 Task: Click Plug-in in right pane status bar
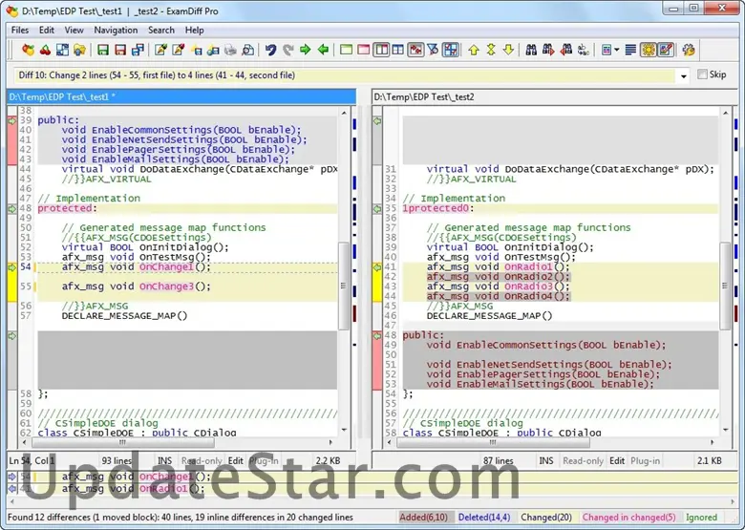(x=645, y=460)
